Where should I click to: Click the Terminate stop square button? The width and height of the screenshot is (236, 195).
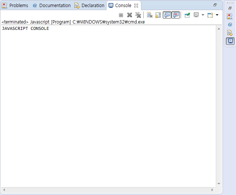click(121, 15)
